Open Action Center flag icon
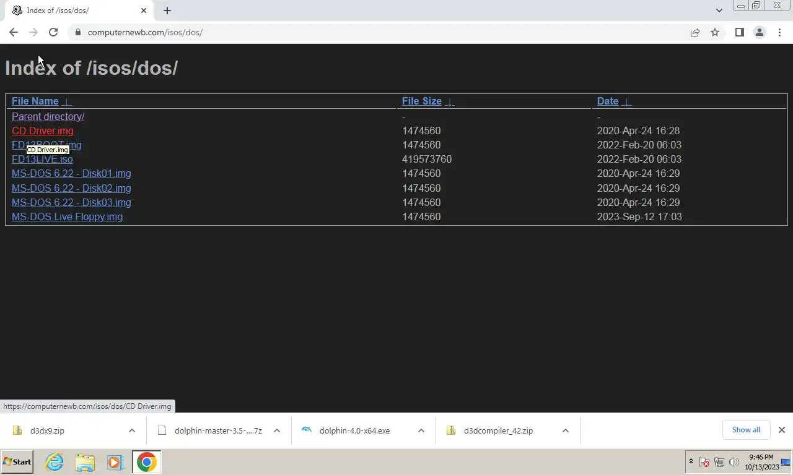The width and height of the screenshot is (793, 475). pos(704,462)
